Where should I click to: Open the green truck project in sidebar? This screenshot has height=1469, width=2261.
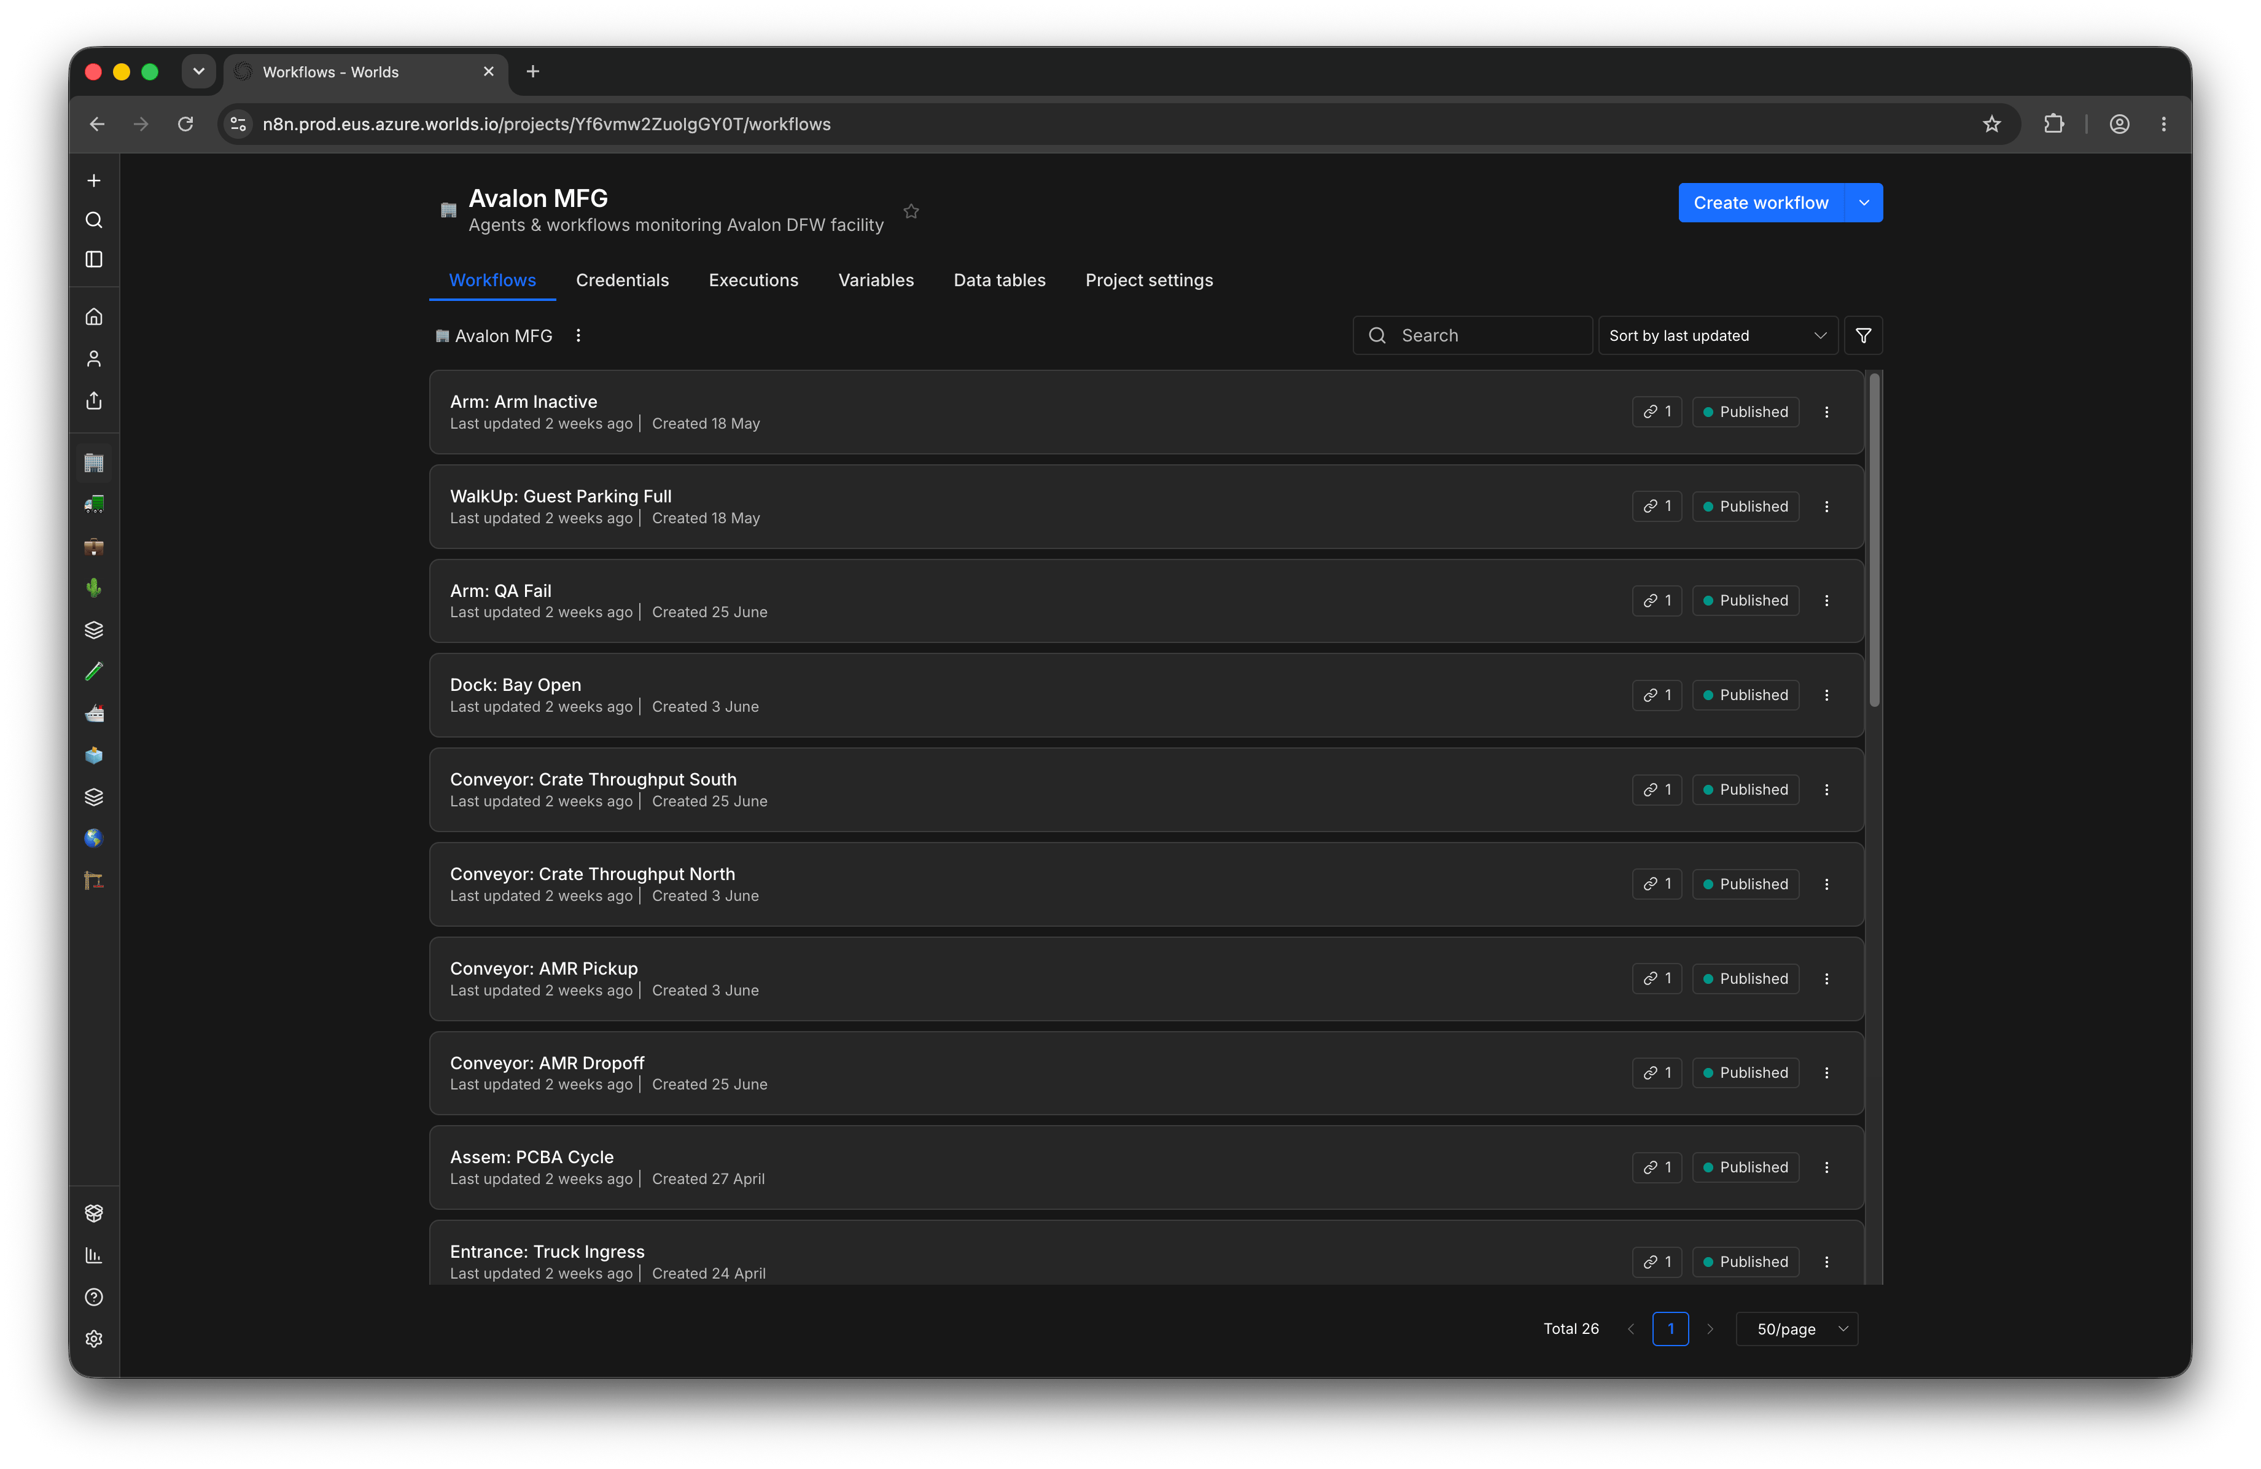(94, 505)
